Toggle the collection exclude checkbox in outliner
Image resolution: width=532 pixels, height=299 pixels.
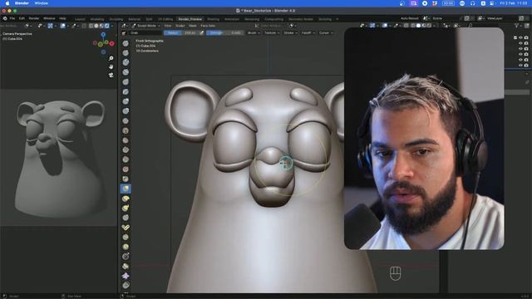(515, 37)
